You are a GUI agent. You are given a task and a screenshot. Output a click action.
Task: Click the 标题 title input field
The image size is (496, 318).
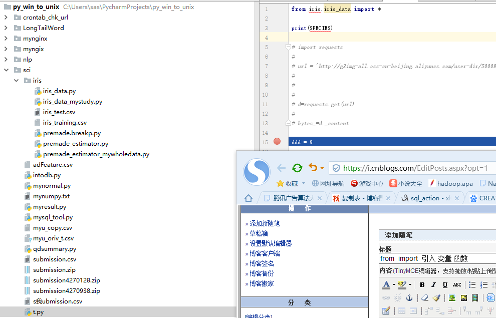coord(437,258)
